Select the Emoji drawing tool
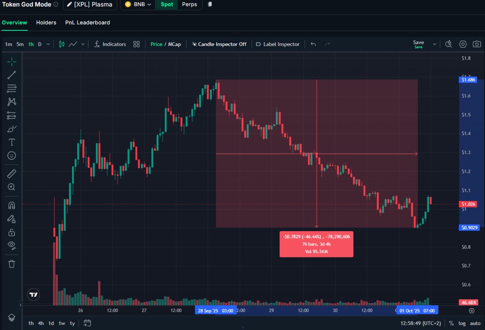This screenshot has width=485, height=330. click(x=11, y=155)
